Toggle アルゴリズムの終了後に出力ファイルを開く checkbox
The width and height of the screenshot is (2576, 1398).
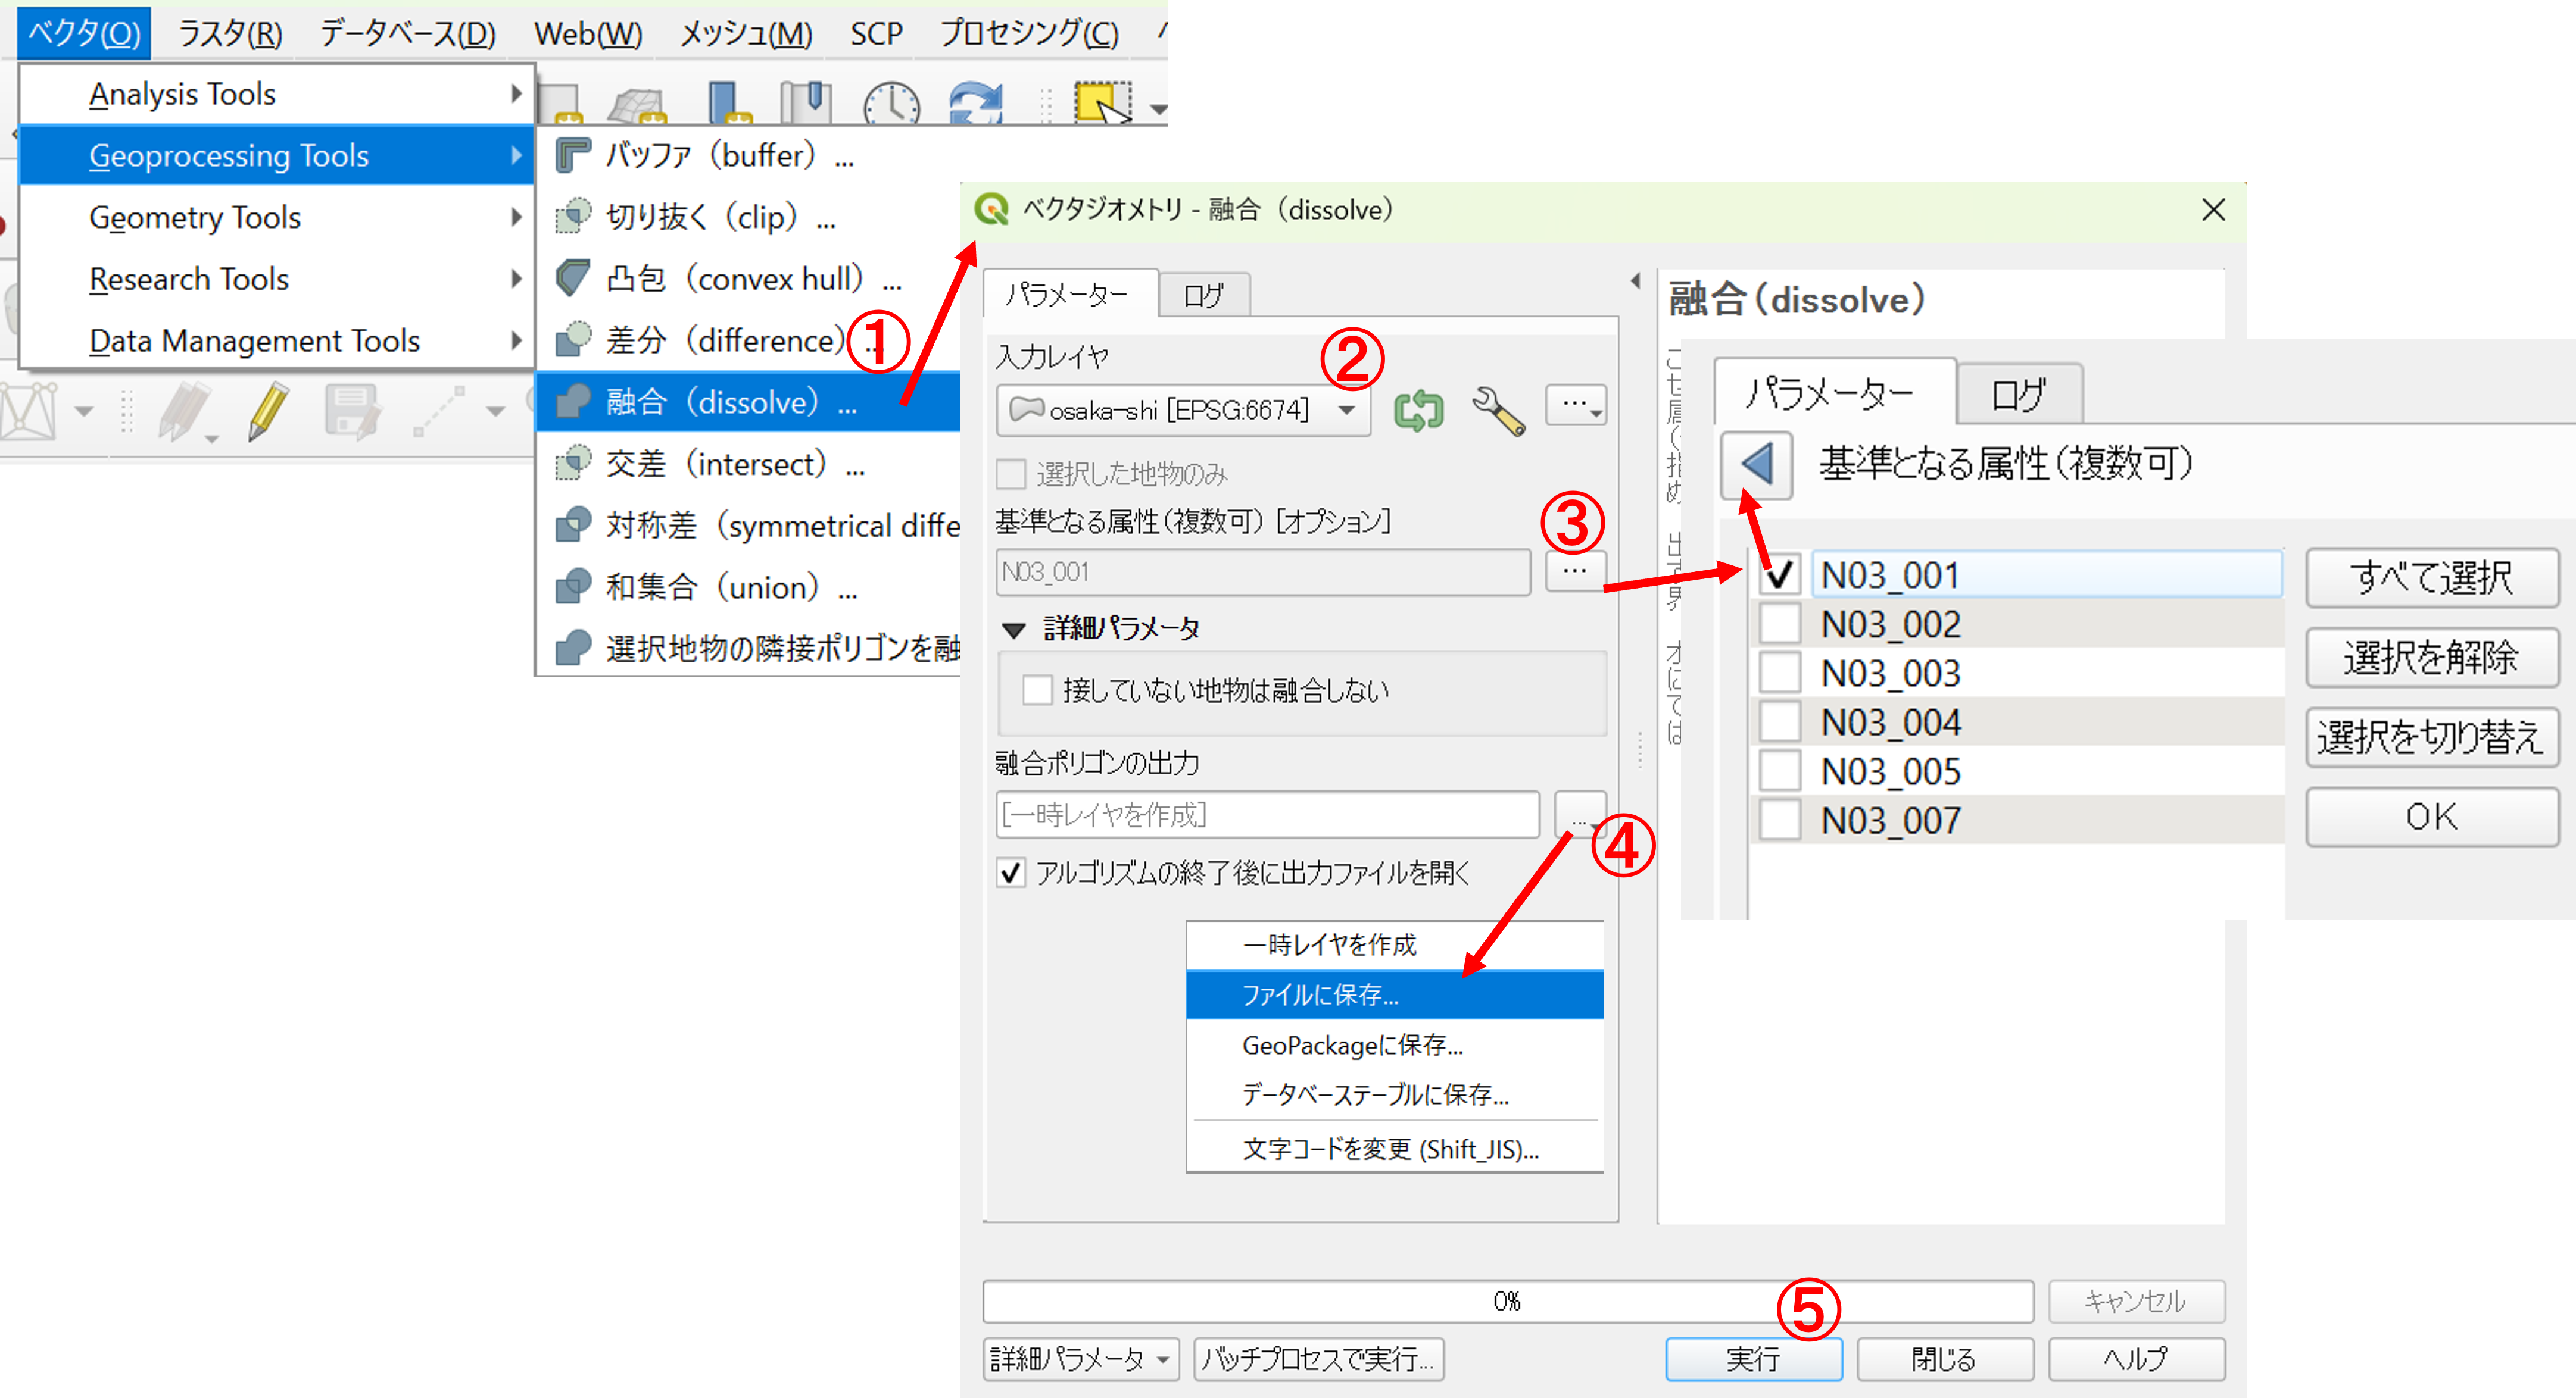(1011, 872)
